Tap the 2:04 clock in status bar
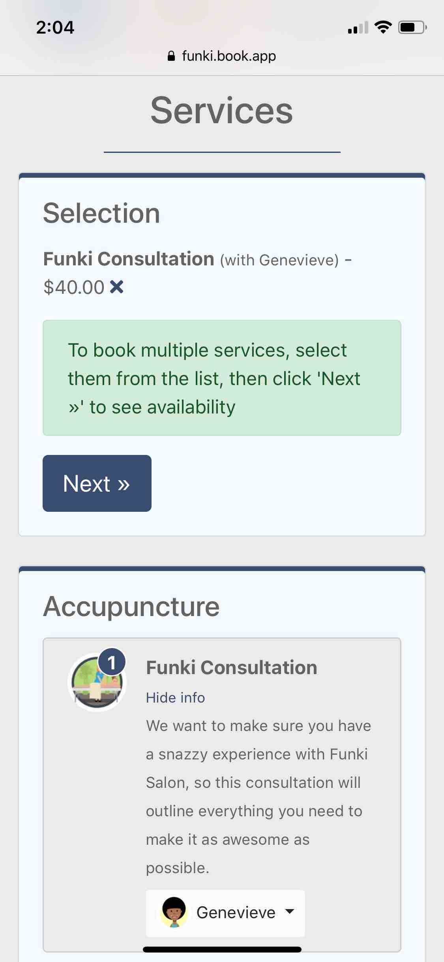This screenshot has width=444, height=962. [55, 27]
